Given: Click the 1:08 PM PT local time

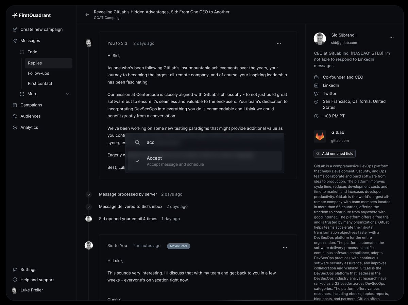Looking at the screenshot, I should coord(334,116).
